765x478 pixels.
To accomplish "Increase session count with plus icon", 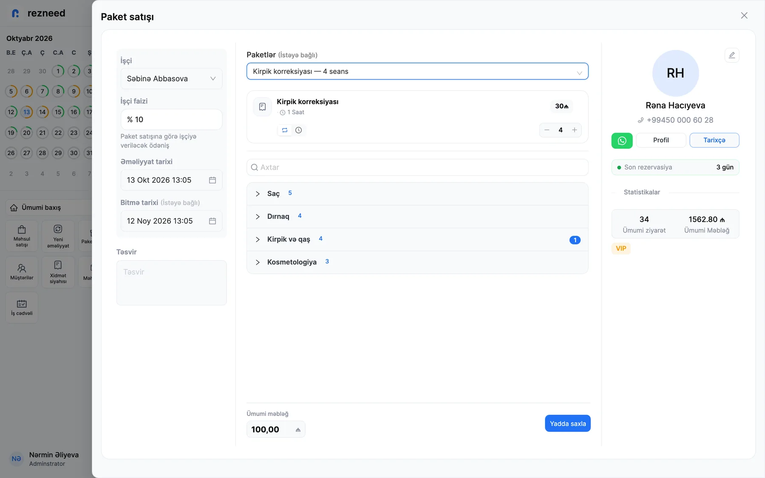I will [x=575, y=130].
